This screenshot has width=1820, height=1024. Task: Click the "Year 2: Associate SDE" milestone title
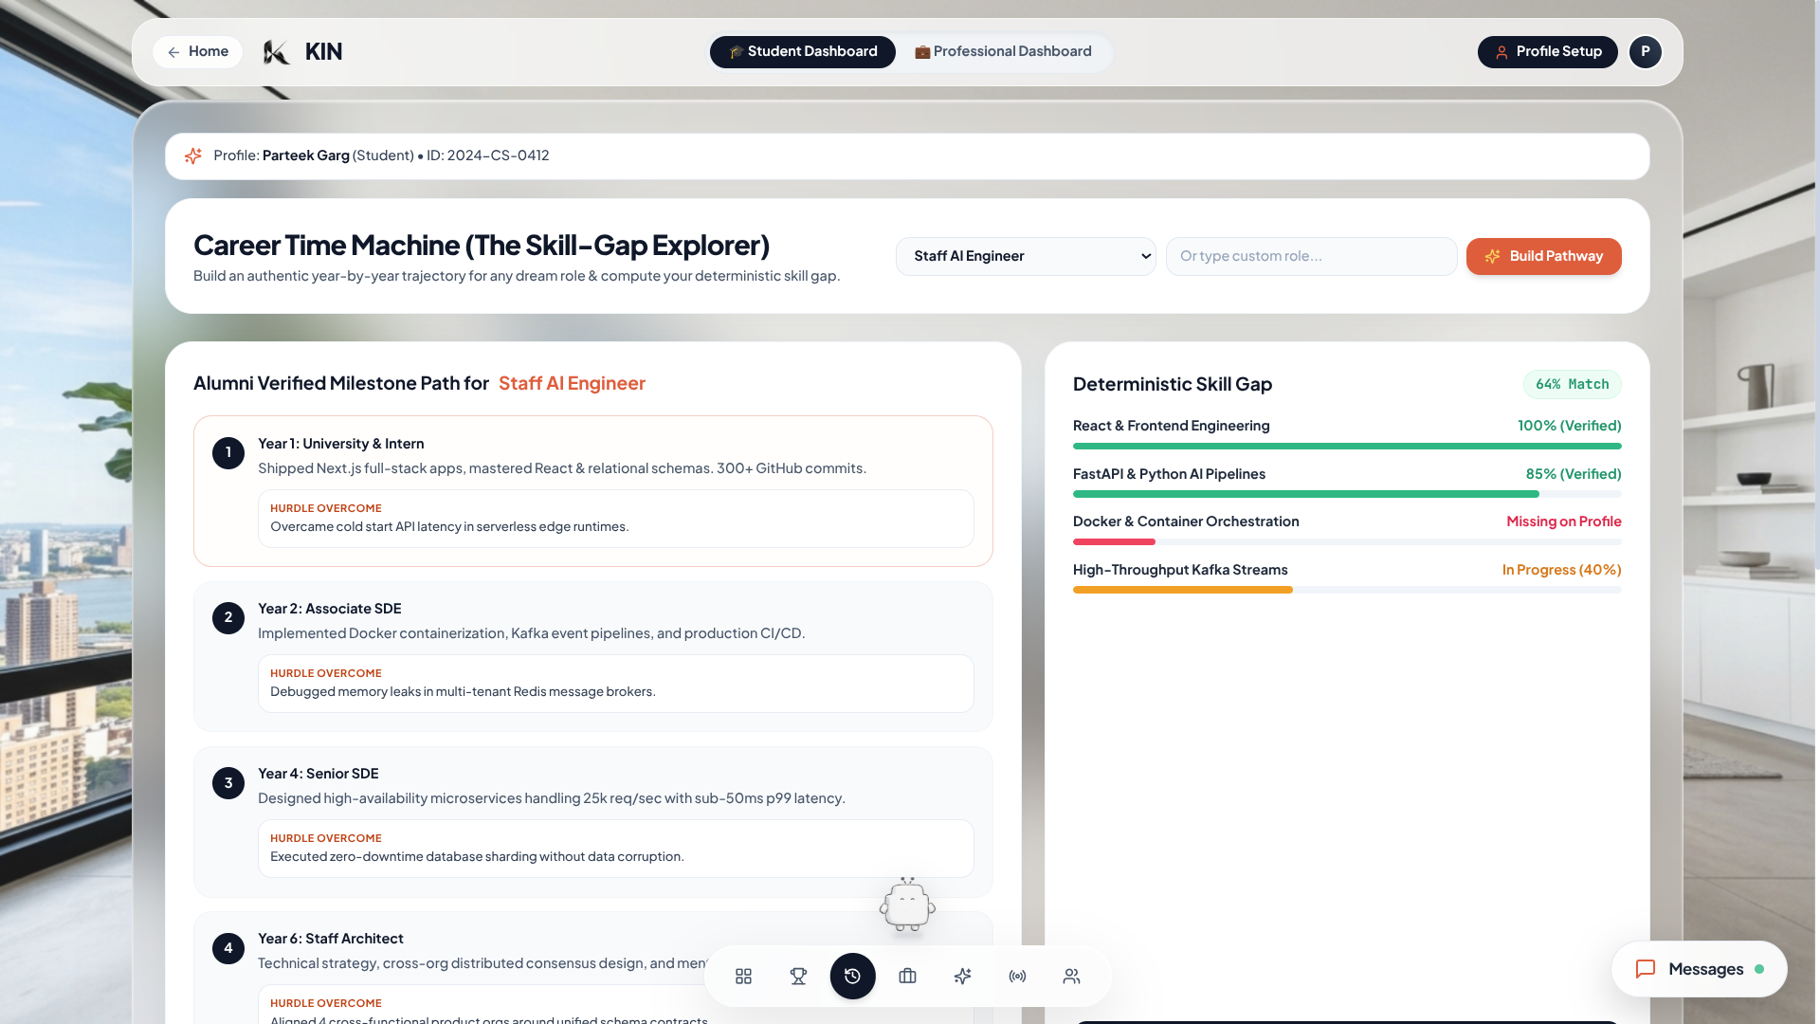click(x=330, y=609)
